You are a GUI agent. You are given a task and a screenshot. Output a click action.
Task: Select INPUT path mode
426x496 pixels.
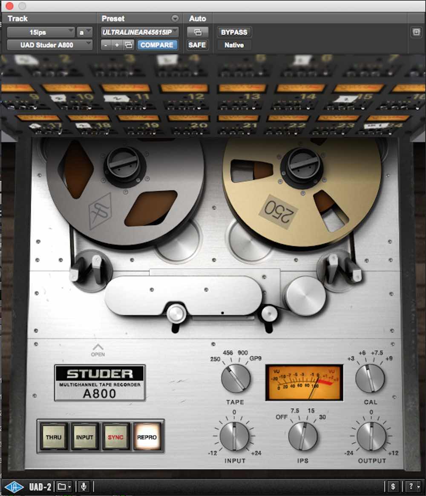coord(84,437)
